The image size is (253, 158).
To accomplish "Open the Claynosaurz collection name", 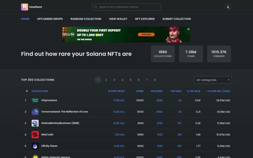I will (49, 100).
